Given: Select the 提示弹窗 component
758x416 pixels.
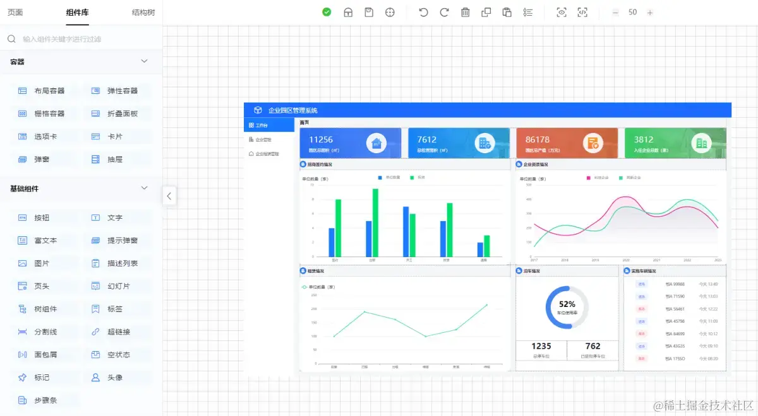Looking at the screenshot, I should pos(117,240).
